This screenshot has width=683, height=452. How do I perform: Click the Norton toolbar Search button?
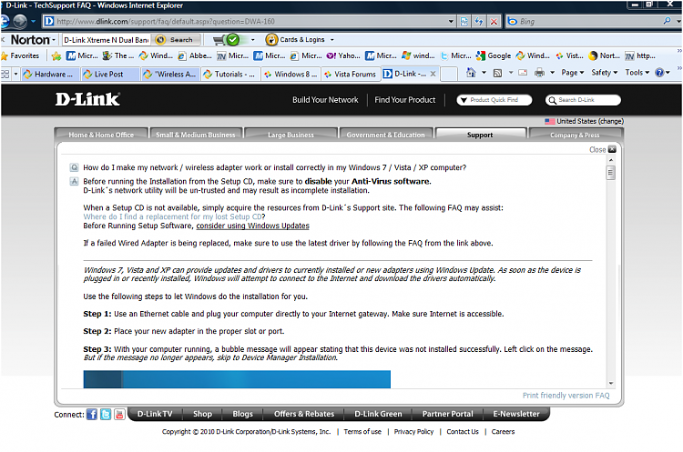click(177, 40)
